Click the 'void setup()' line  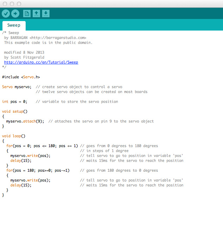coord(15,111)
